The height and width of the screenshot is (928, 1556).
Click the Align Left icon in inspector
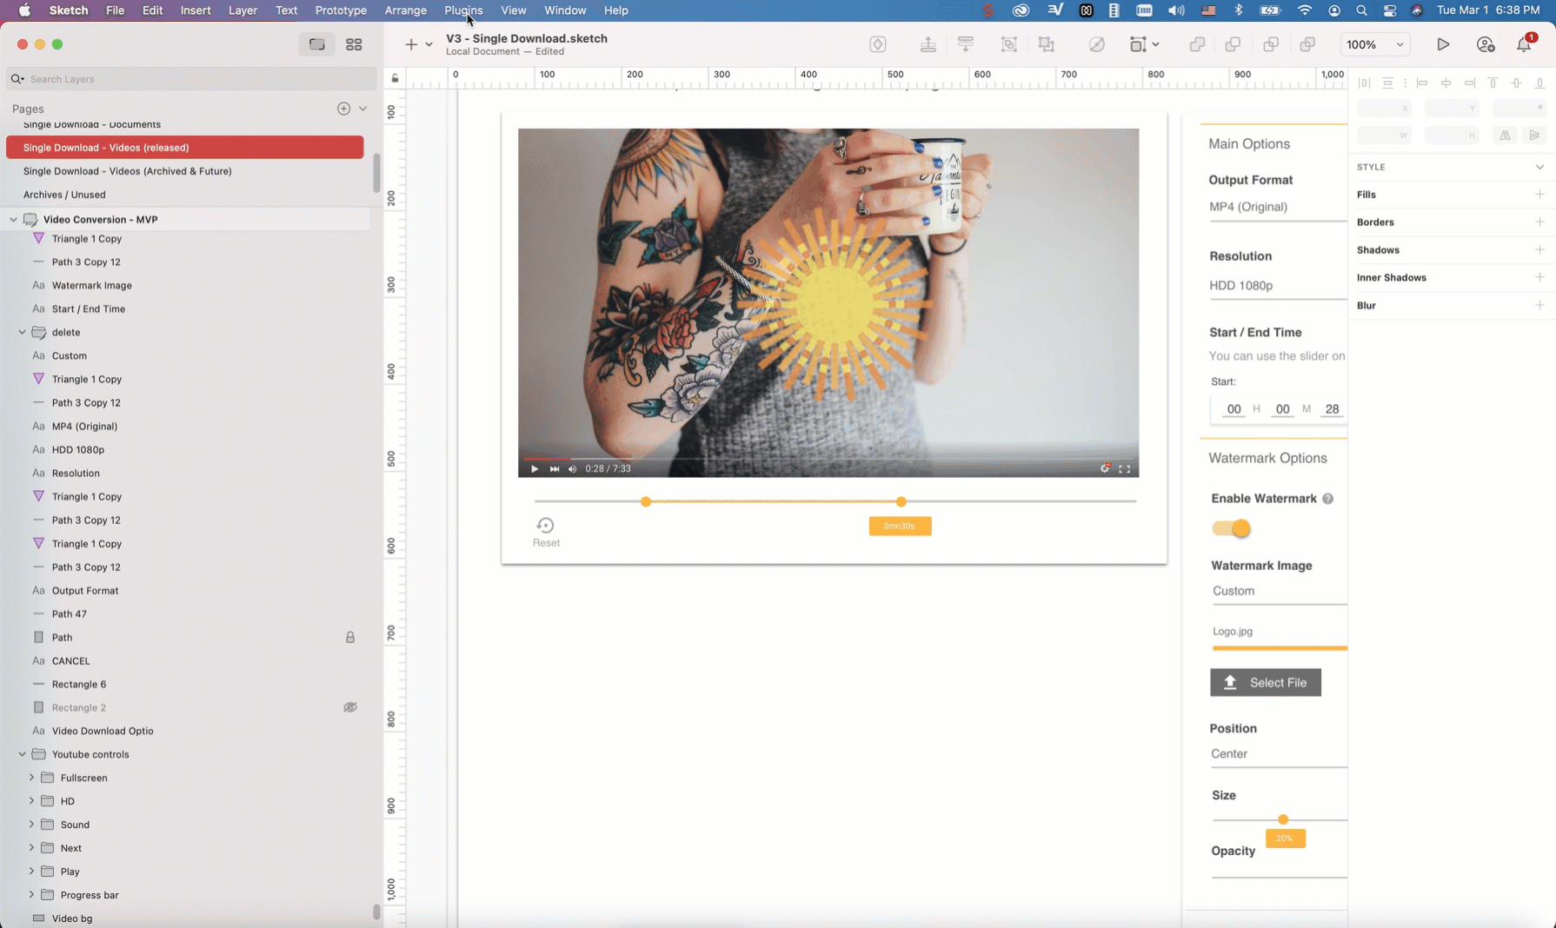click(x=1423, y=83)
